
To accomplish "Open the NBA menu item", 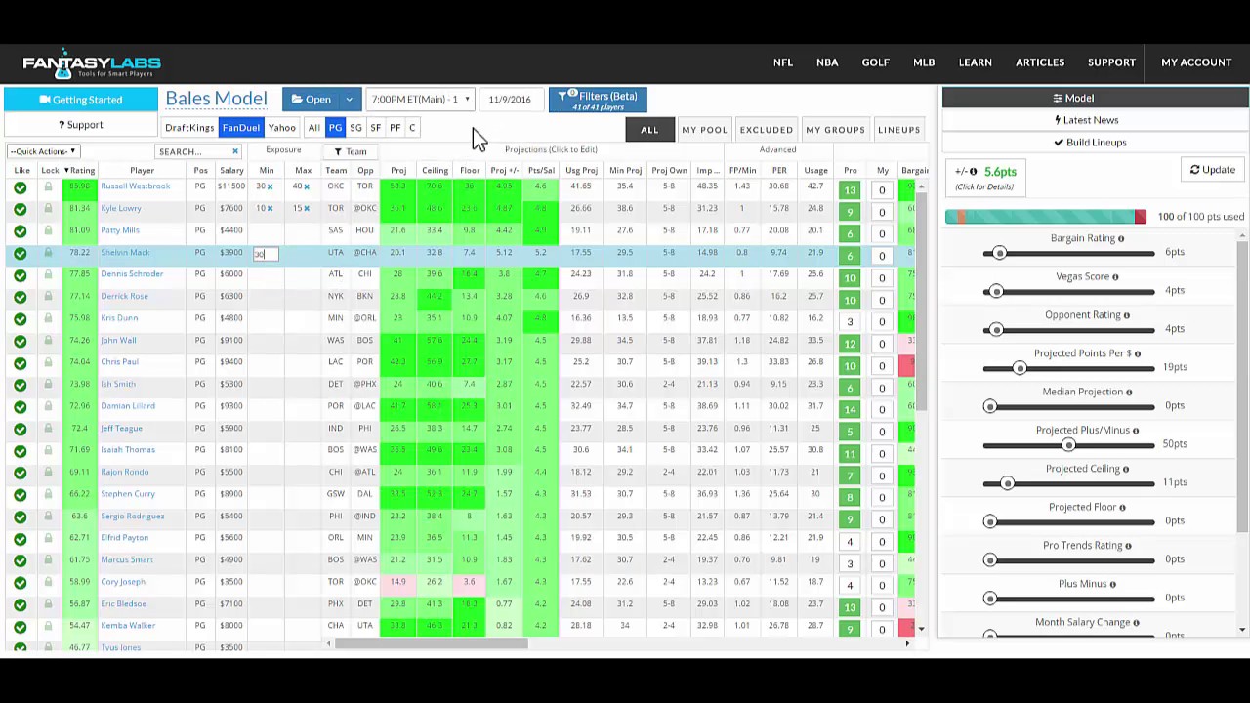I will 827,62.
